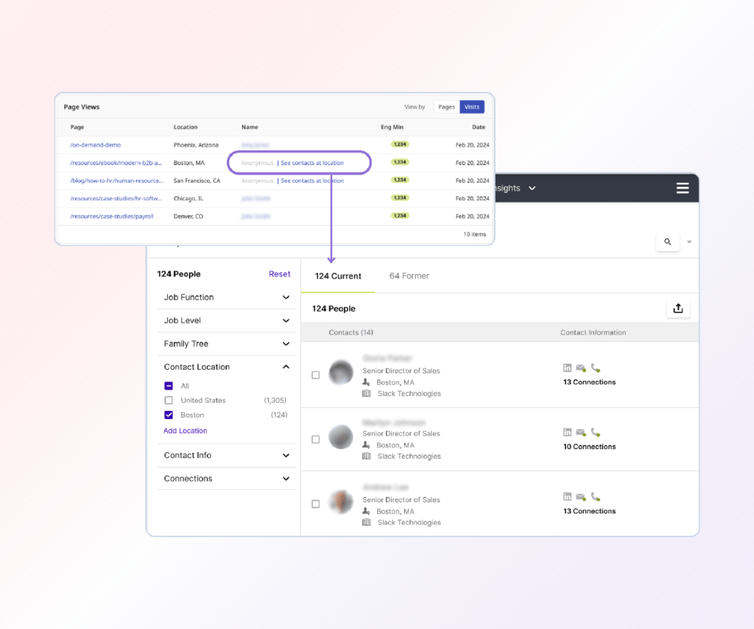Click the export upload icon
Viewport: 754px width, 629px height.
pyautogui.click(x=678, y=309)
